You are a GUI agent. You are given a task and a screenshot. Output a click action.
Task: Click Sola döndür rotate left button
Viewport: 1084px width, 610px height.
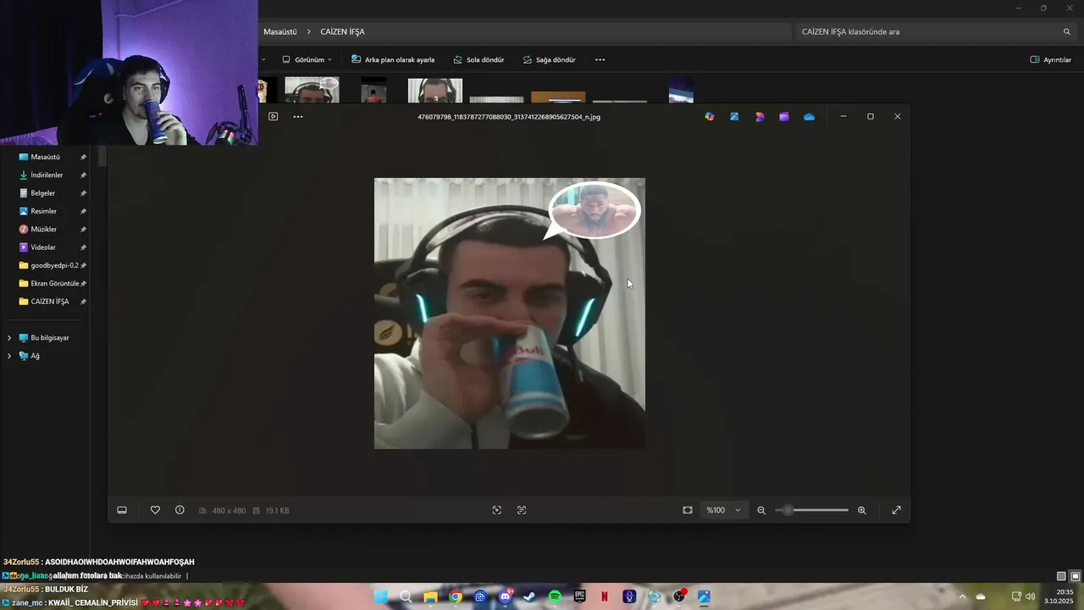478,60
